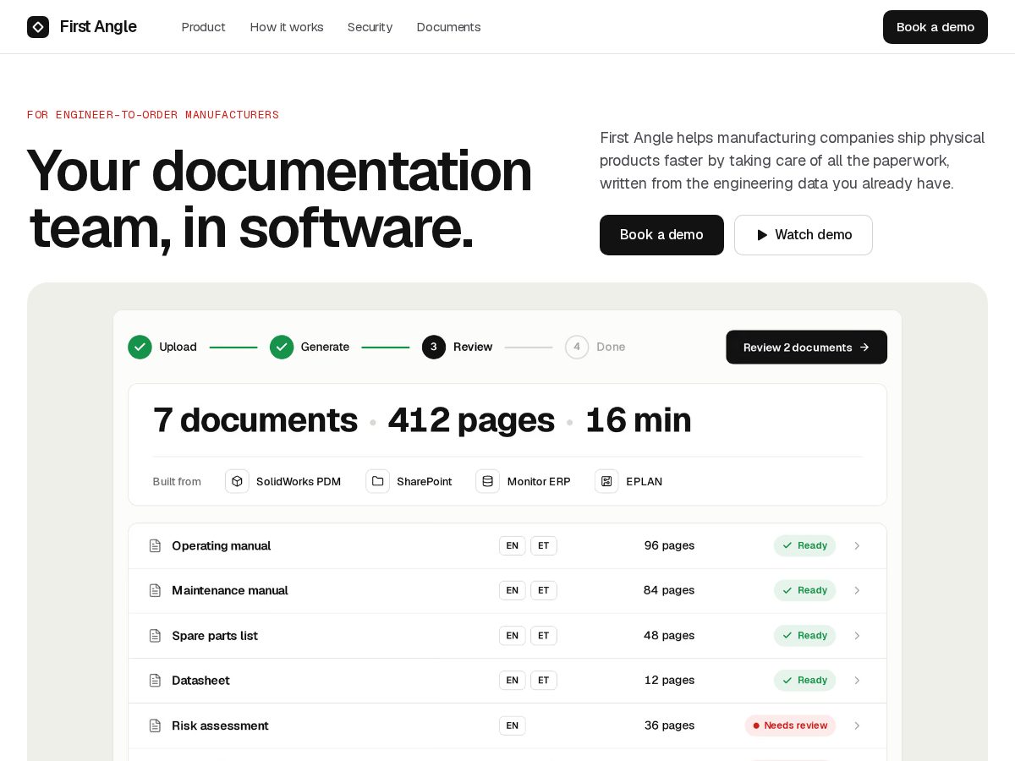The image size is (1015, 761).
Task: Click the First Angle logo icon
Action: (x=38, y=27)
